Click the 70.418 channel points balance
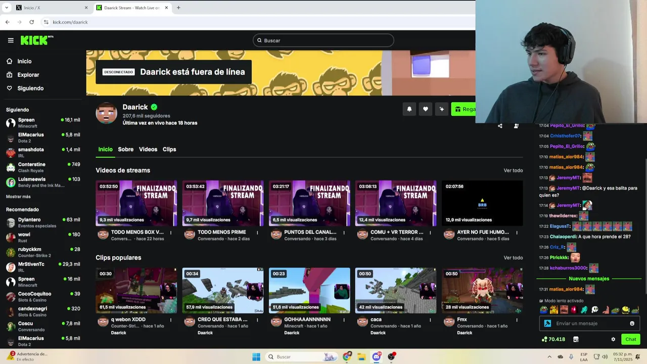The height and width of the screenshot is (364, 647). (x=553, y=339)
